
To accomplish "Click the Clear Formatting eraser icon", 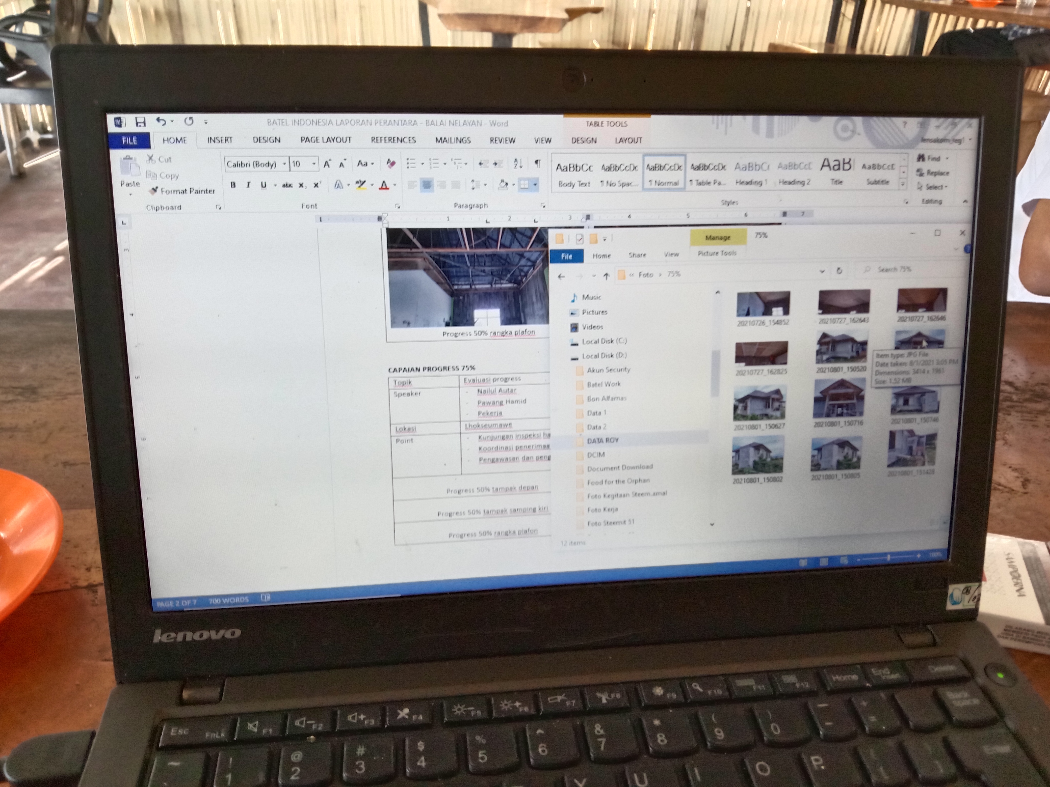I will tap(391, 164).
